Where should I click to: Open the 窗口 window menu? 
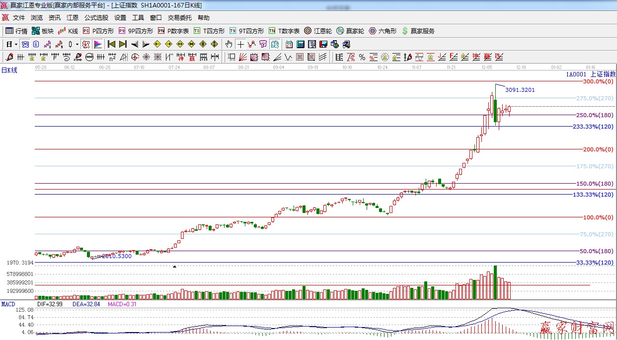[155, 18]
